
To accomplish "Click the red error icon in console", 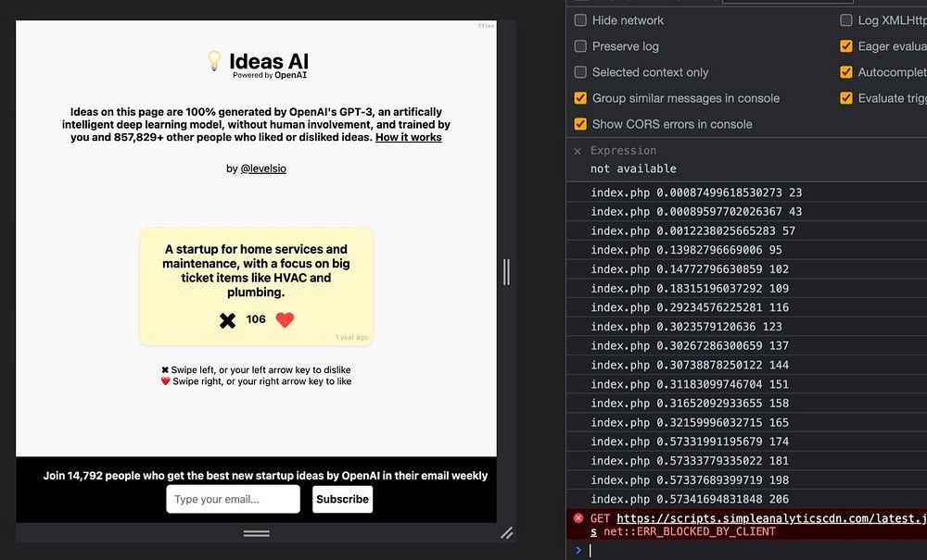I will tap(578, 518).
